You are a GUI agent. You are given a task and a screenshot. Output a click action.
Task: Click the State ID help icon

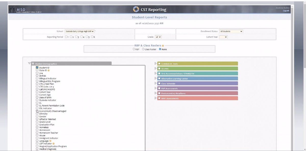point(48,70)
